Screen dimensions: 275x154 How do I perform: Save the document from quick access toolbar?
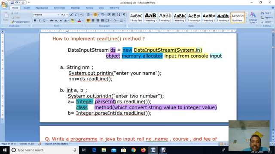12,3
